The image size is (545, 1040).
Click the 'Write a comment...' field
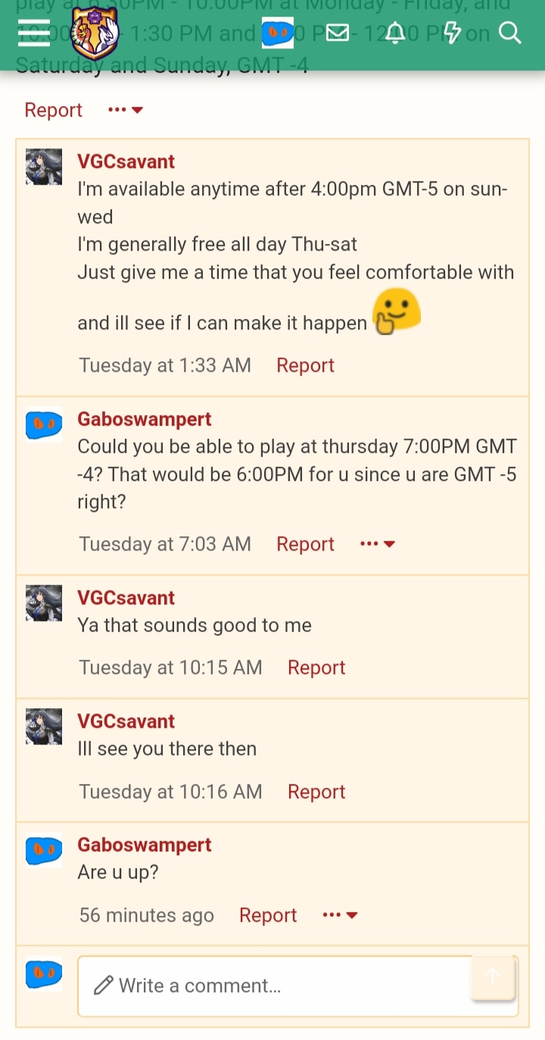(x=297, y=985)
